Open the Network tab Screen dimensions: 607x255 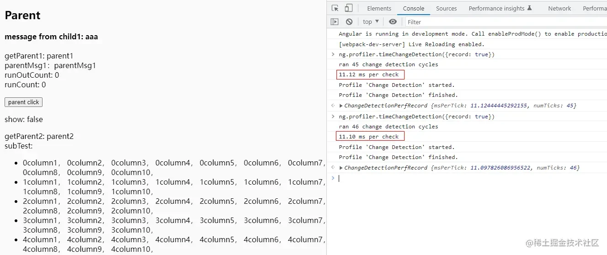[559, 8]
